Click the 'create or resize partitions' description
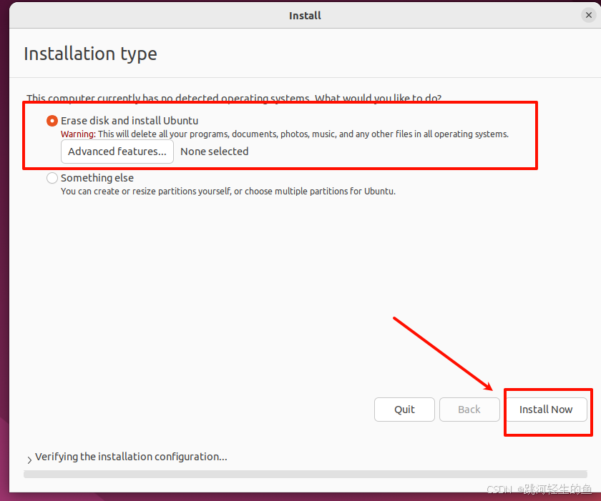 (x=228, y=191)
